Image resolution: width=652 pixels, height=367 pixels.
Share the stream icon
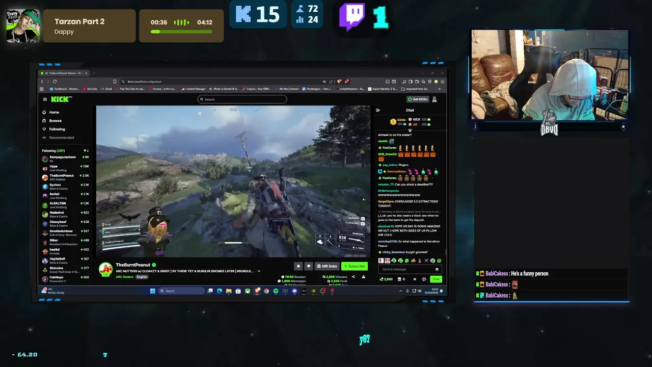[x=353, y=277]
